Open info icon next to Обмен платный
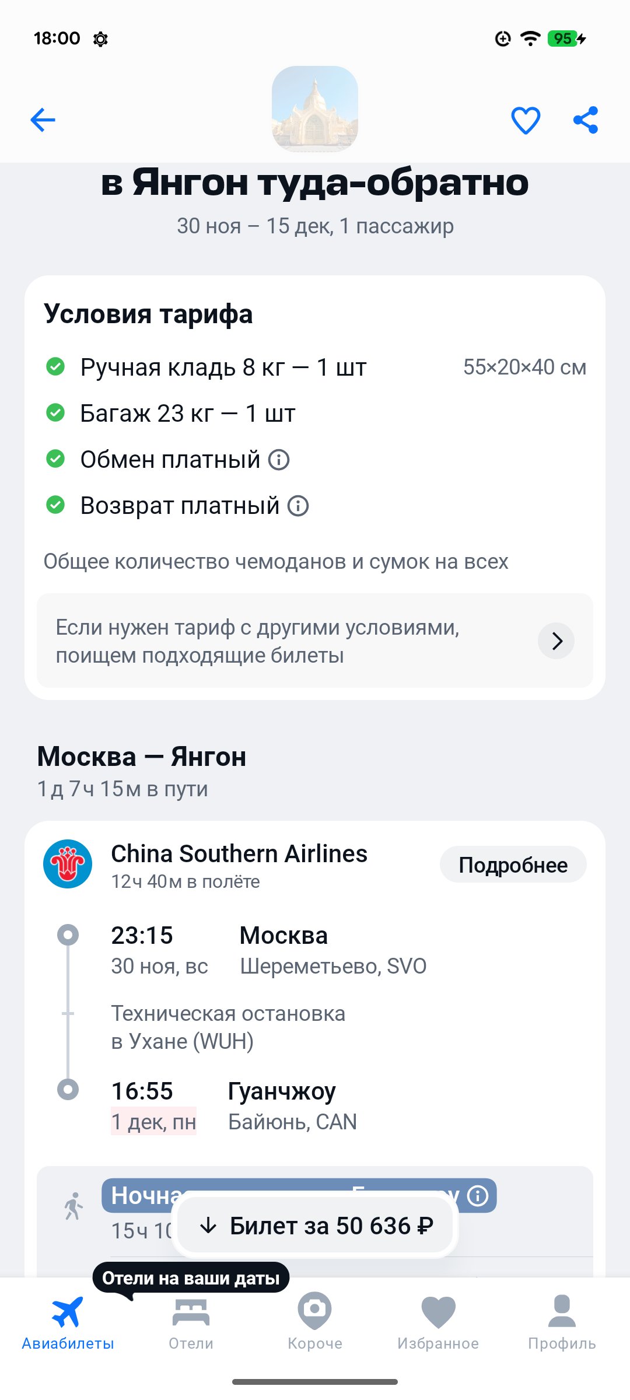This screenshot has width=630, height=1400. (x=279, y=460)
